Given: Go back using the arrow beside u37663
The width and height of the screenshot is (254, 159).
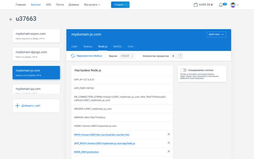Looking at the screenshot, I should coord(11,19).
